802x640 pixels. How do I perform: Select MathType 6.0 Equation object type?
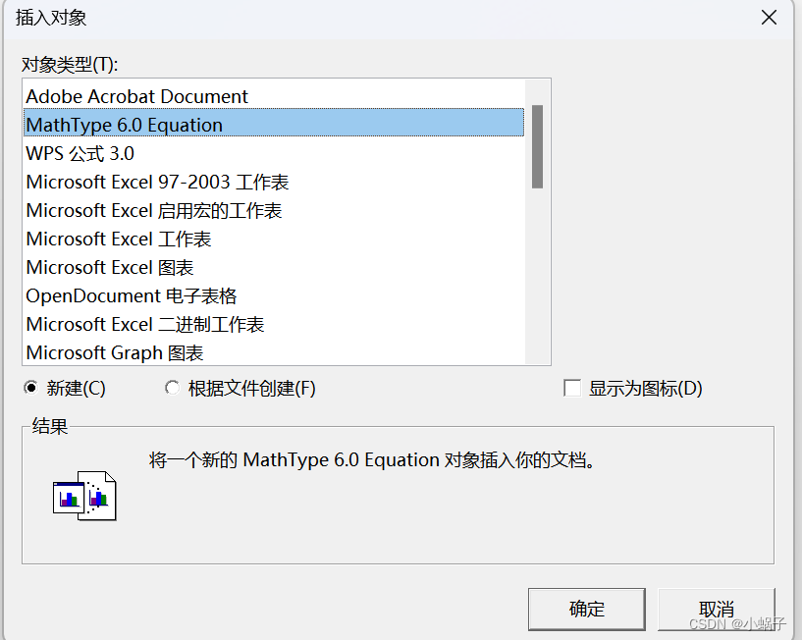[x=274, y=125]
